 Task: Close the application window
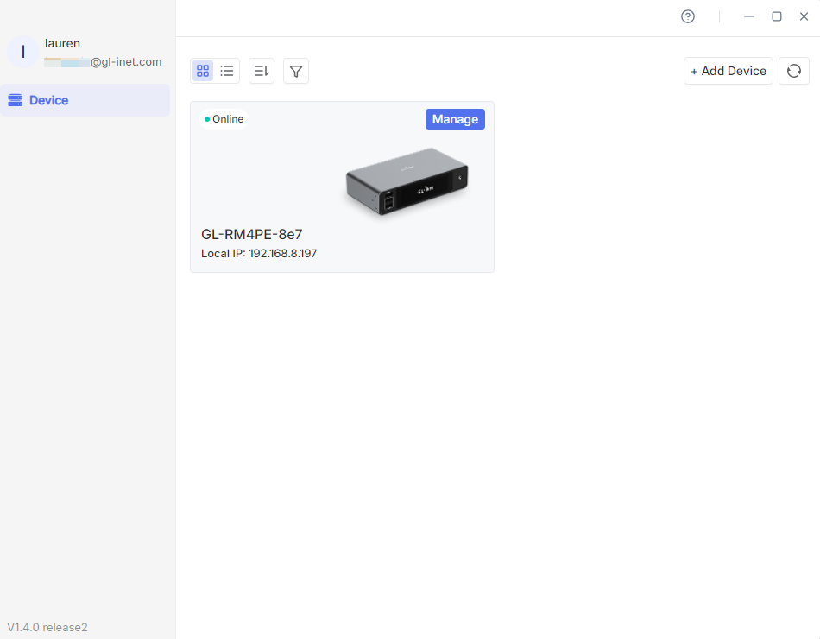[804, 16]
